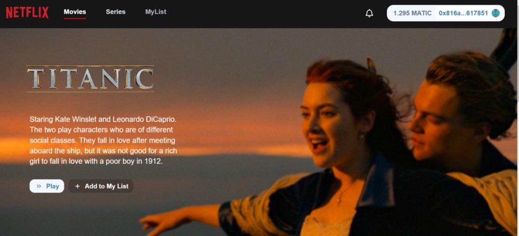Click the Netflix logo
The height and width of the screenshot is (236, 519).
[27, 13]
